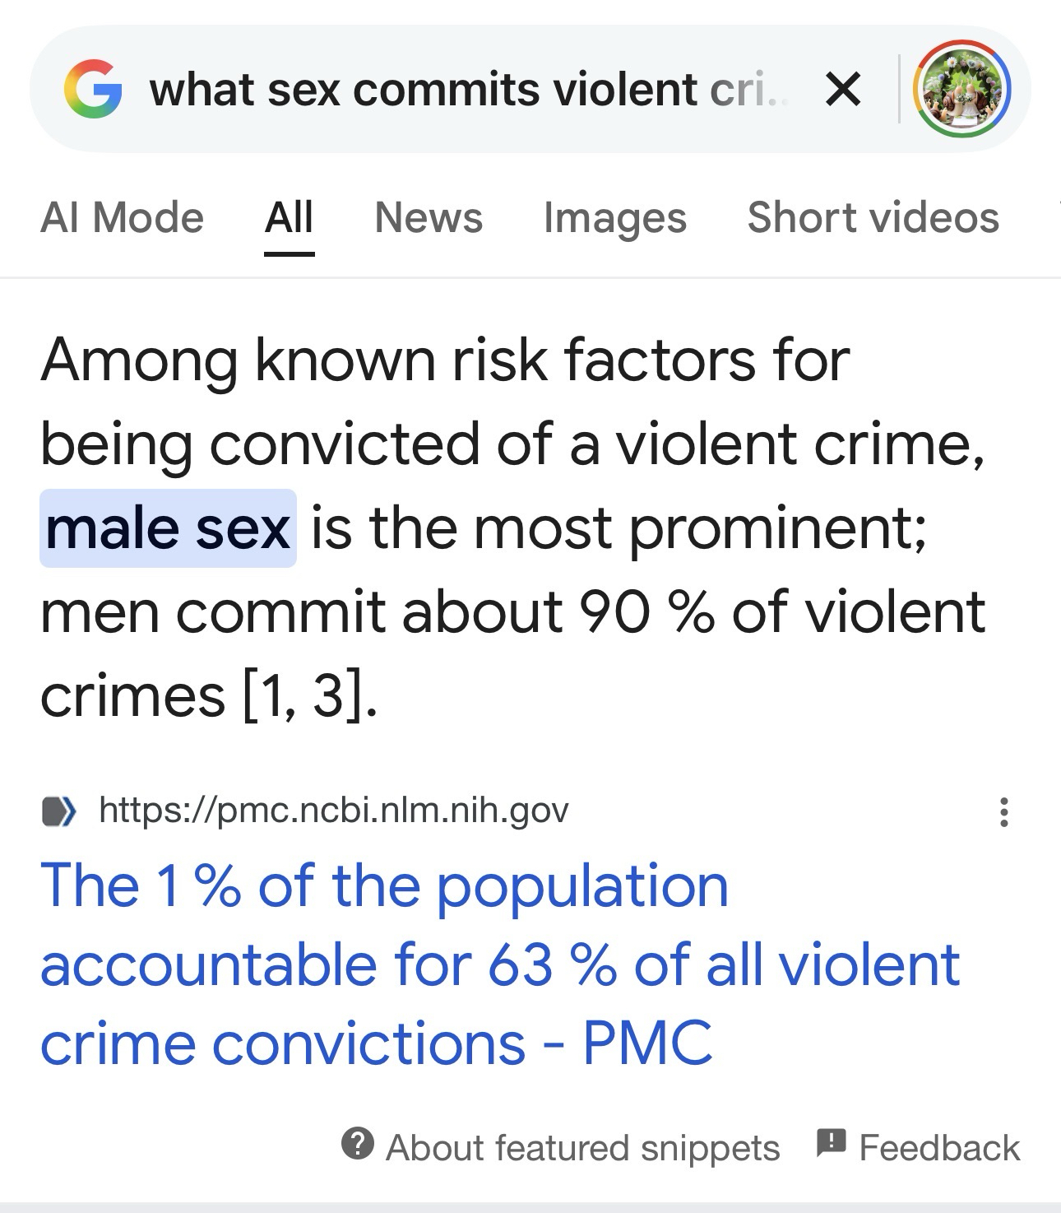Switch to the Images tab
This screenshot has width=1061, height=1213.
tap(614, 218)
